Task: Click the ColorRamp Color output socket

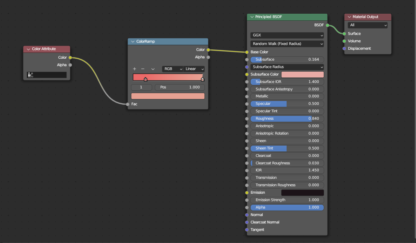Action: [x=208, y=50]
